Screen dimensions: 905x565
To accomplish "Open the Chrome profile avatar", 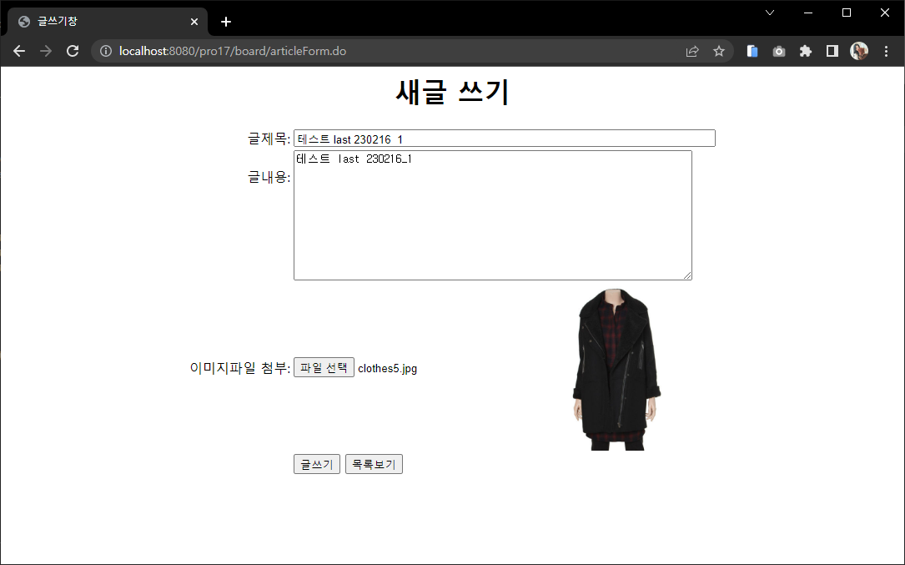I will click(859, 51).
